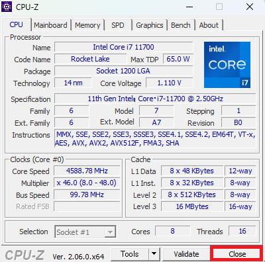Viewport: 265px width, 262px height.
Task: Click the Threads value 16
Action: tap(242, 231)
